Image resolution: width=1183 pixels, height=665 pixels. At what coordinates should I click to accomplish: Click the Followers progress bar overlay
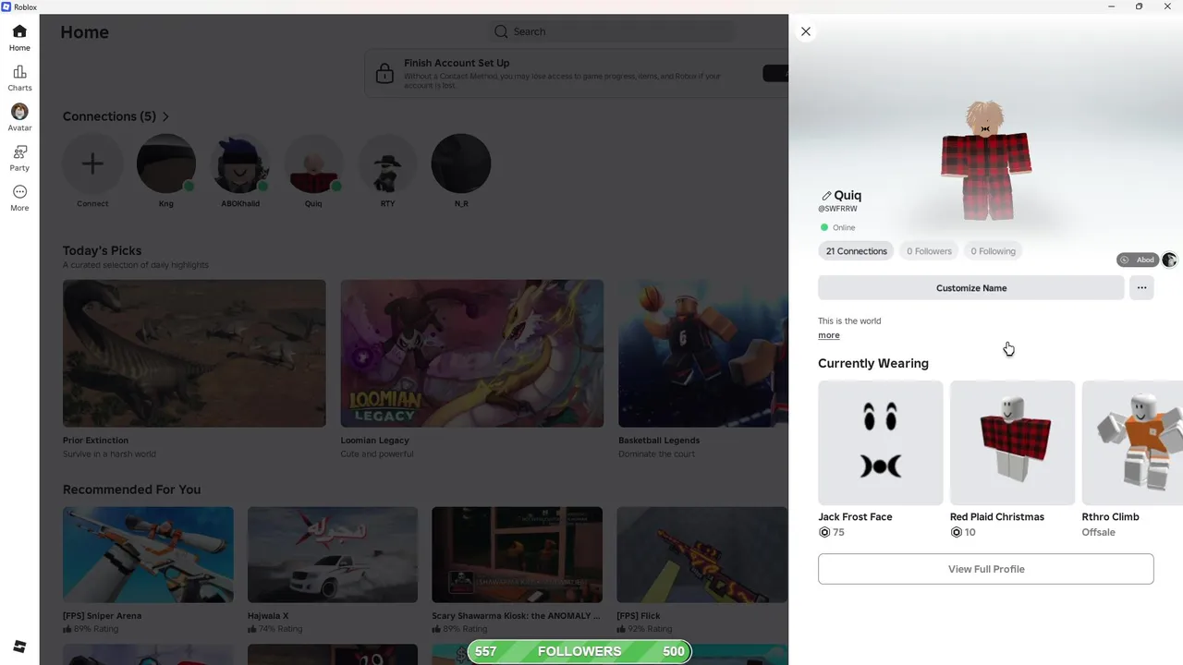[x=579, y=651]
